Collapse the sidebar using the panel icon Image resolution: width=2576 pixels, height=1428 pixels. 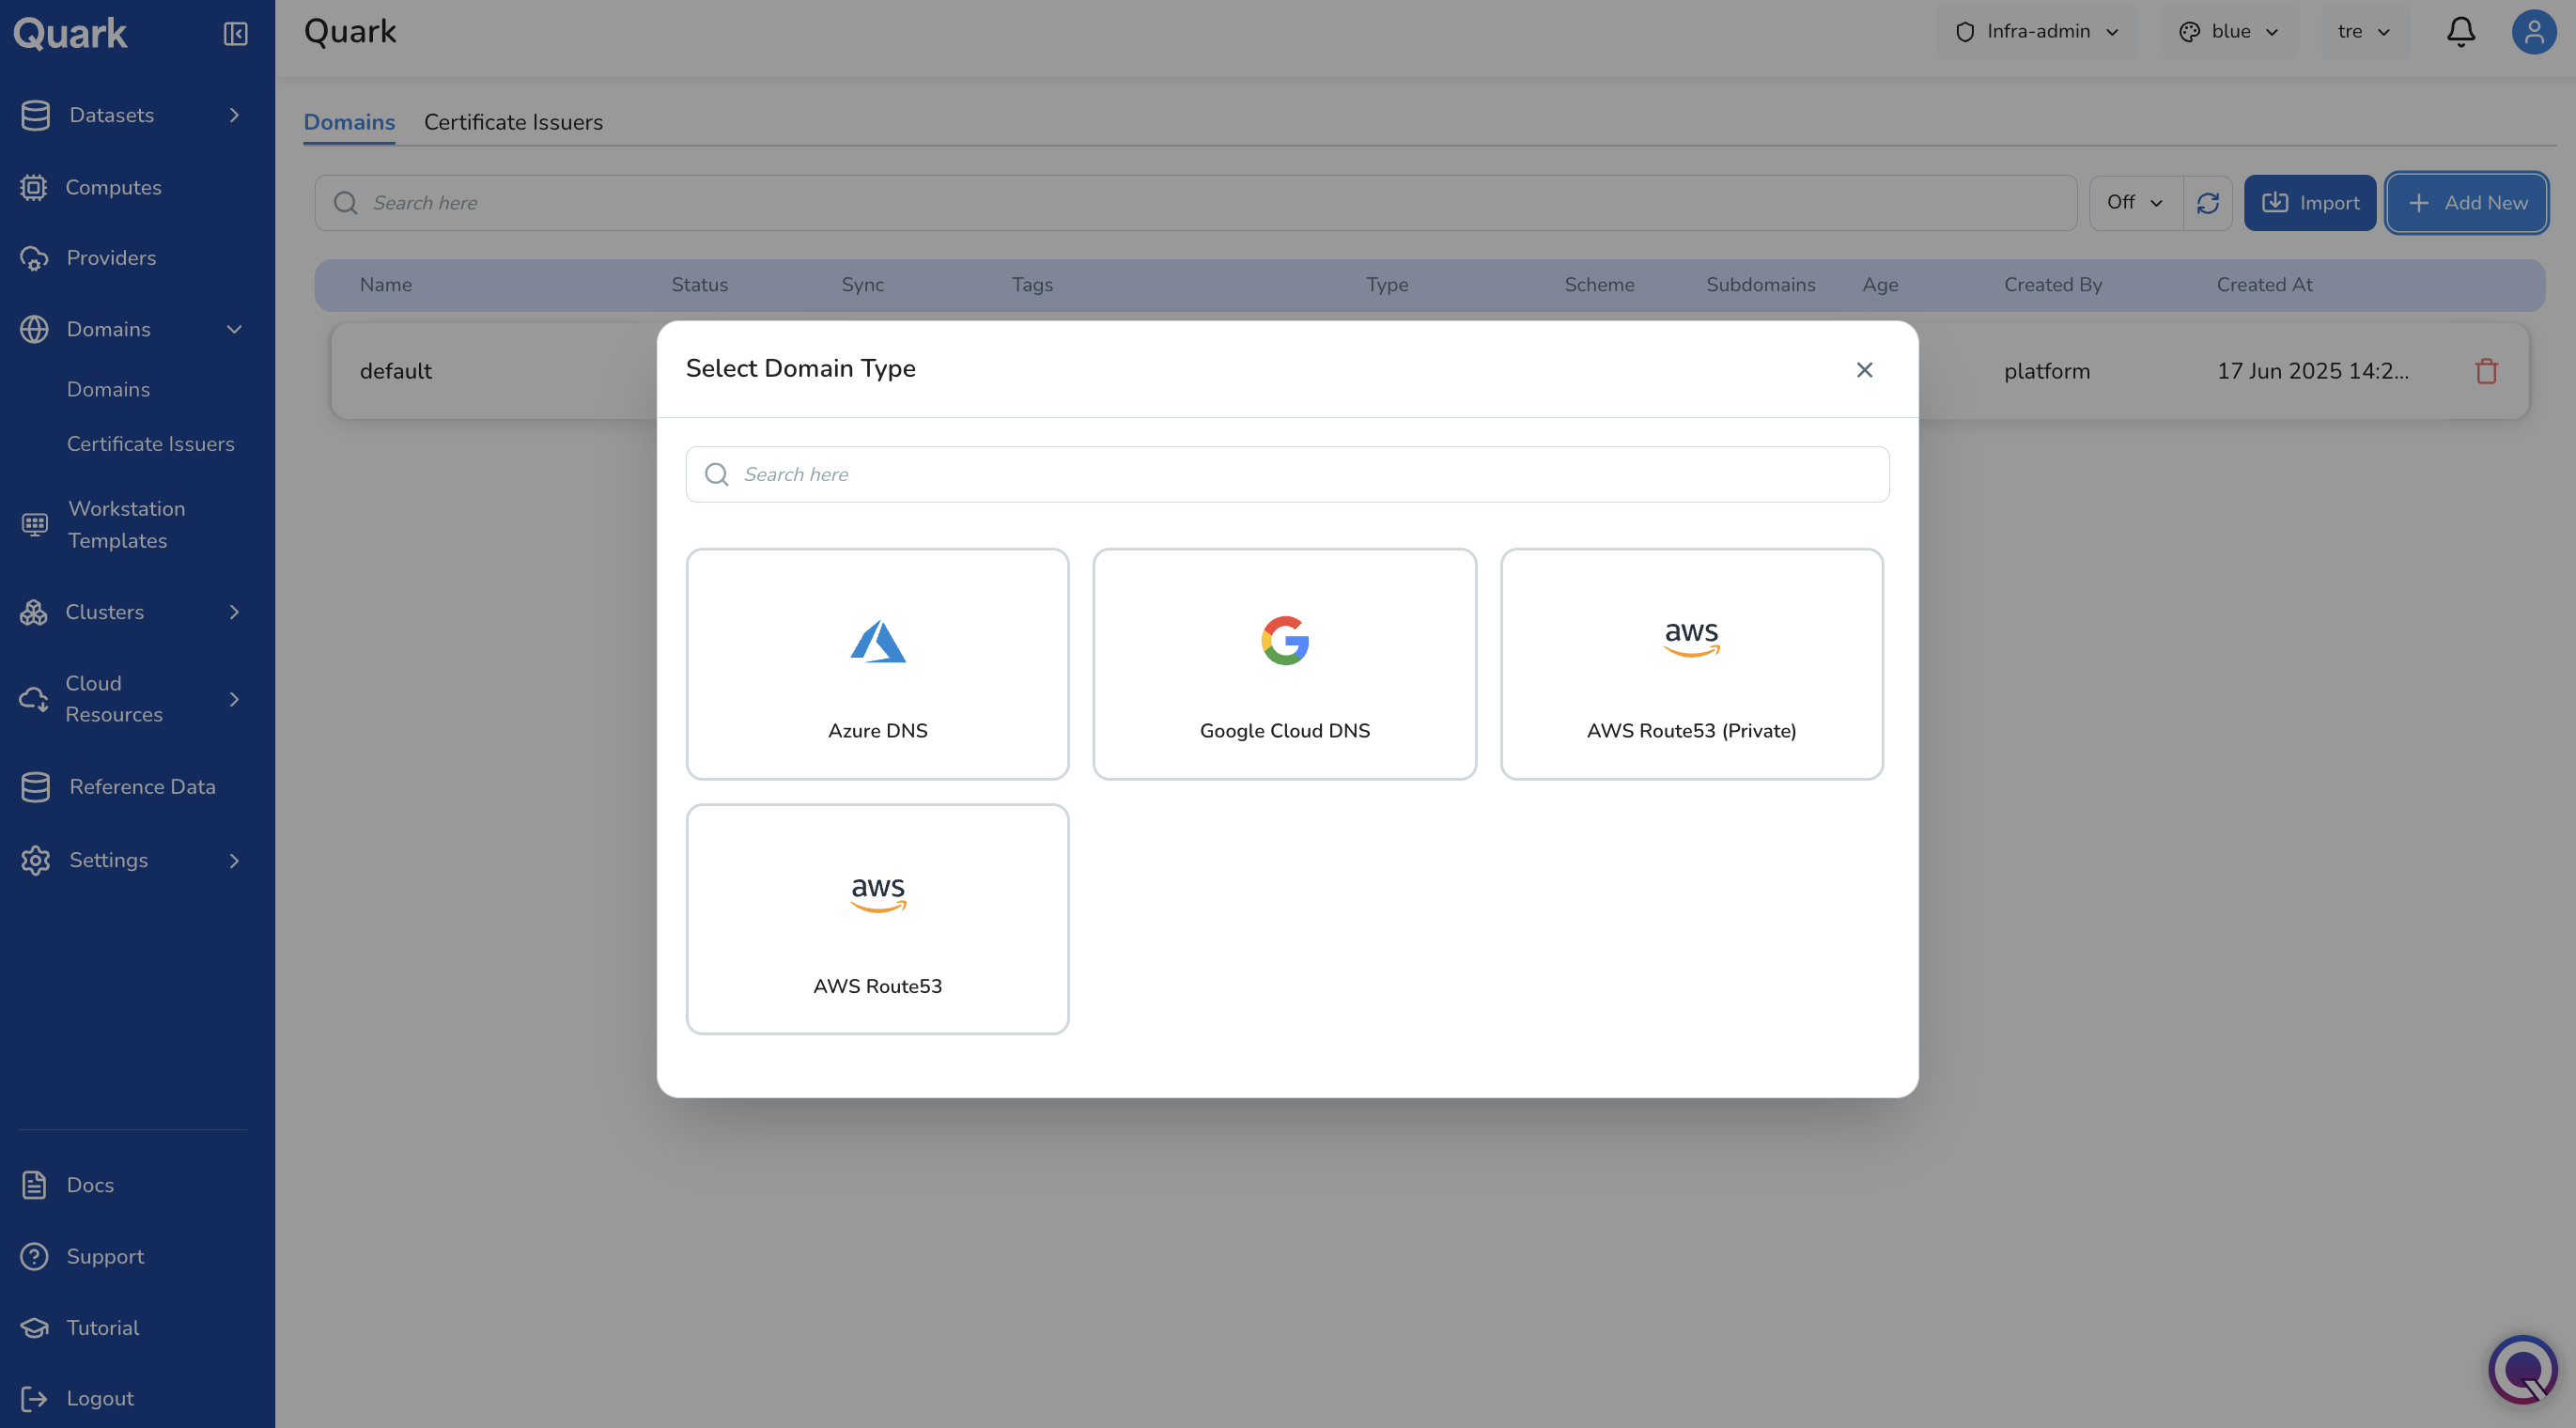[x=235, y=33]
